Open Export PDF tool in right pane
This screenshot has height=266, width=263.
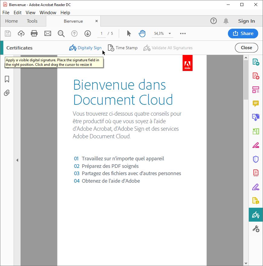click(256, 62)
